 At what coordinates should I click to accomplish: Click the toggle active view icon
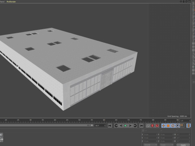click(189, 1)
